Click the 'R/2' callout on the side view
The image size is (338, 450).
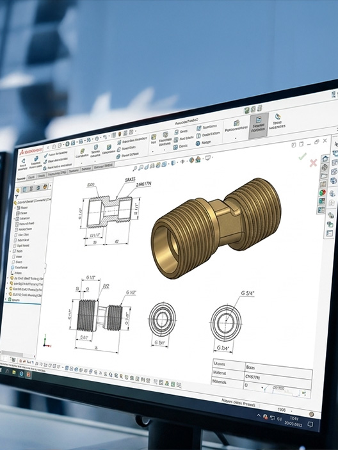[x=106, y=286]
